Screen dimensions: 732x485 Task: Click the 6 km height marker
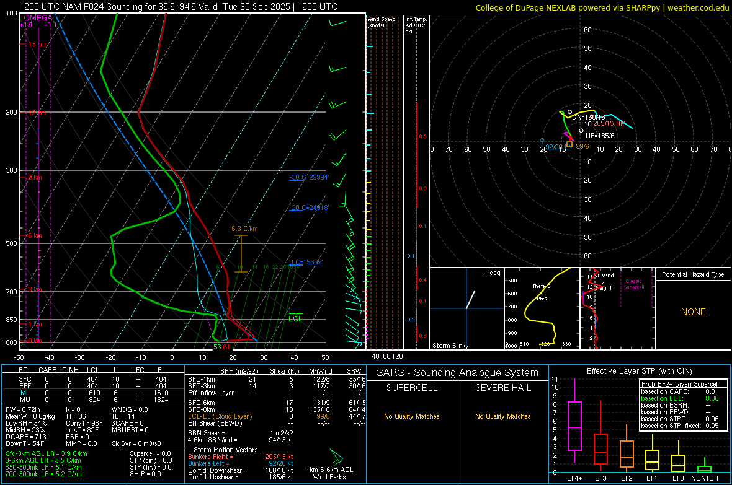(x=35, y=235)
